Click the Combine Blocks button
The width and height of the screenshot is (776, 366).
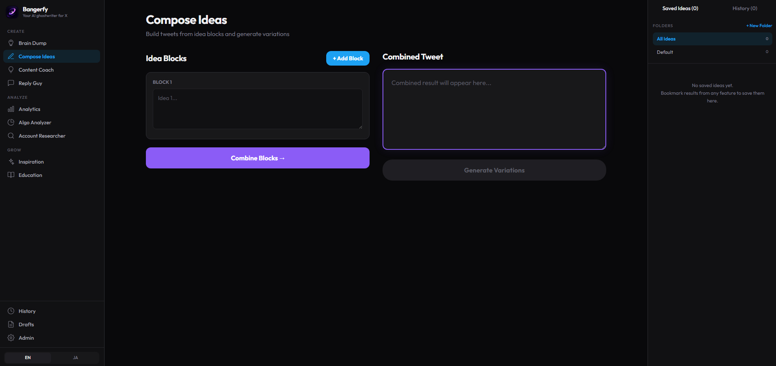[x=257, y=158]
